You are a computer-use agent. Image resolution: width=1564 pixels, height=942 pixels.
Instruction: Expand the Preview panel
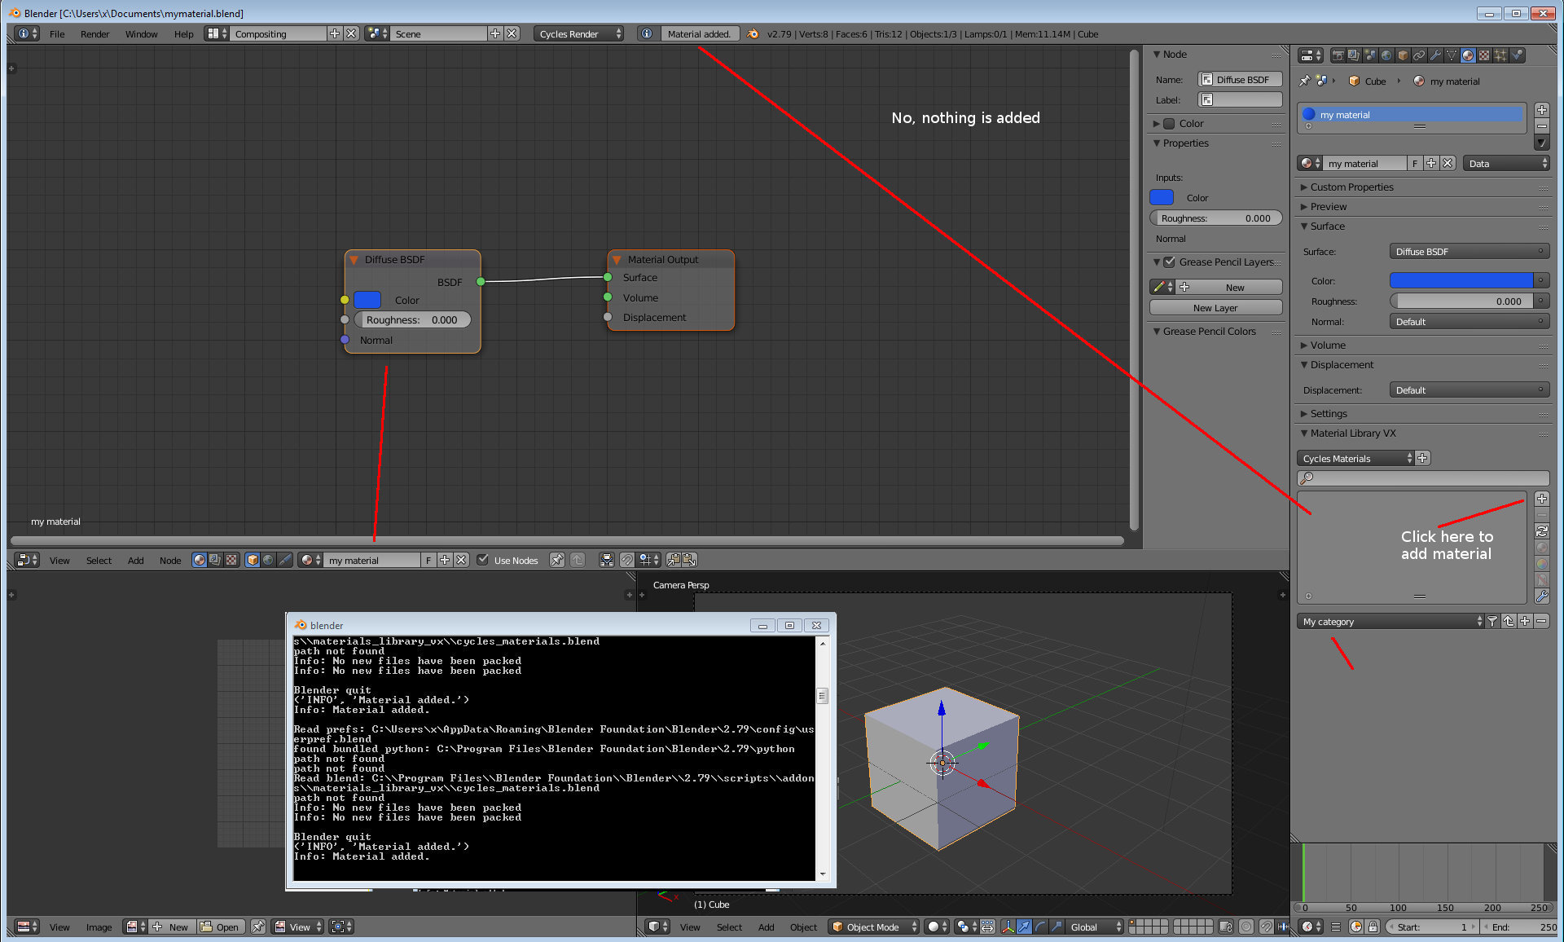[x=1328, y=206]
